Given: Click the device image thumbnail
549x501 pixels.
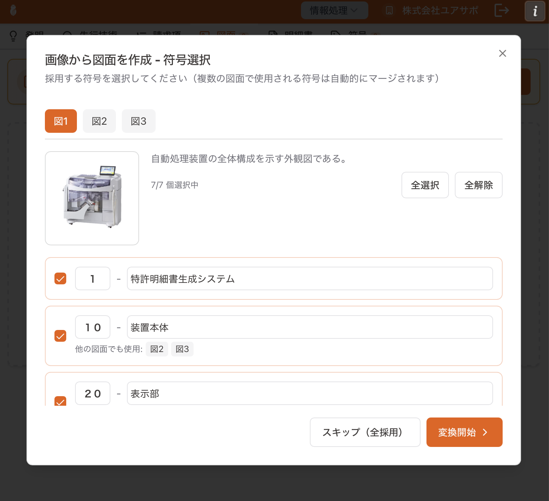Looking at the screenshot, I should [x=92, y=198].
